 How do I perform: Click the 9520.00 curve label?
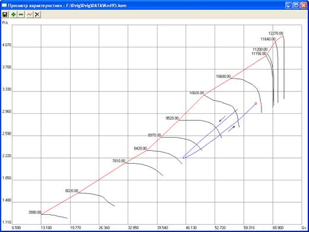172,118
